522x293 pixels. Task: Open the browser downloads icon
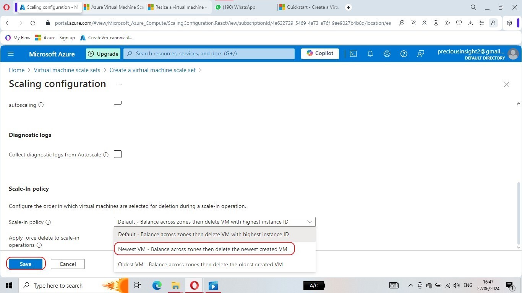tap(470, 23)
